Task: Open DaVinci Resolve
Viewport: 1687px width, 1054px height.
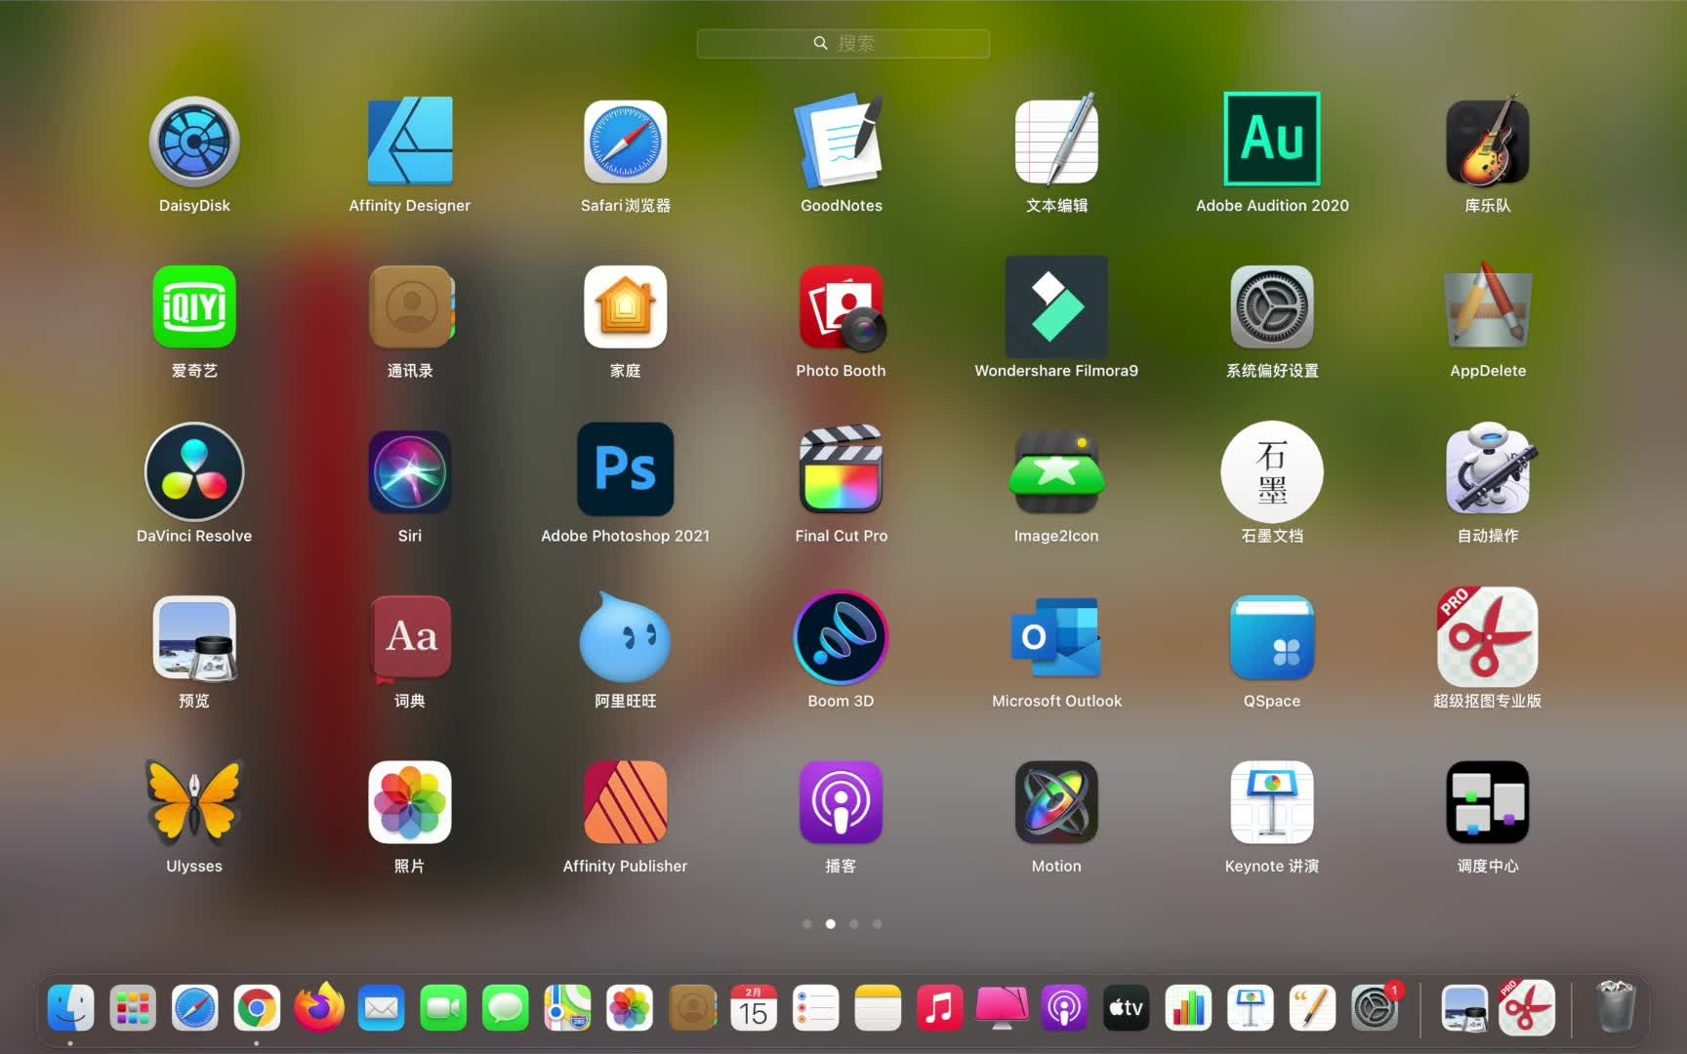Action: (194, 471)
